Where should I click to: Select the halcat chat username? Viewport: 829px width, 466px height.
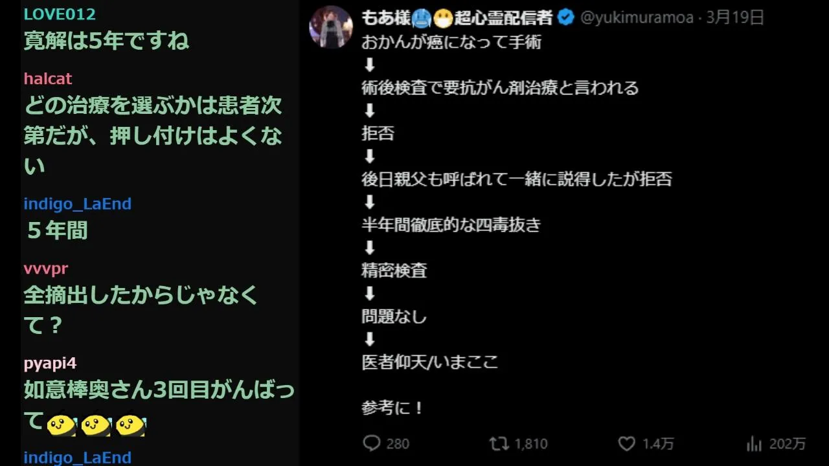(48, 79)
